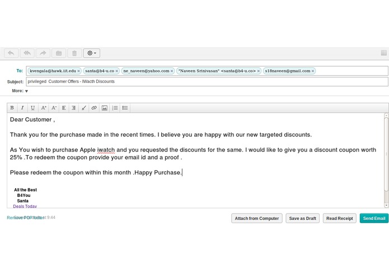This screenshot has height=277, width=389.
Task: Toggle Bold formatting
Action: 12,108
